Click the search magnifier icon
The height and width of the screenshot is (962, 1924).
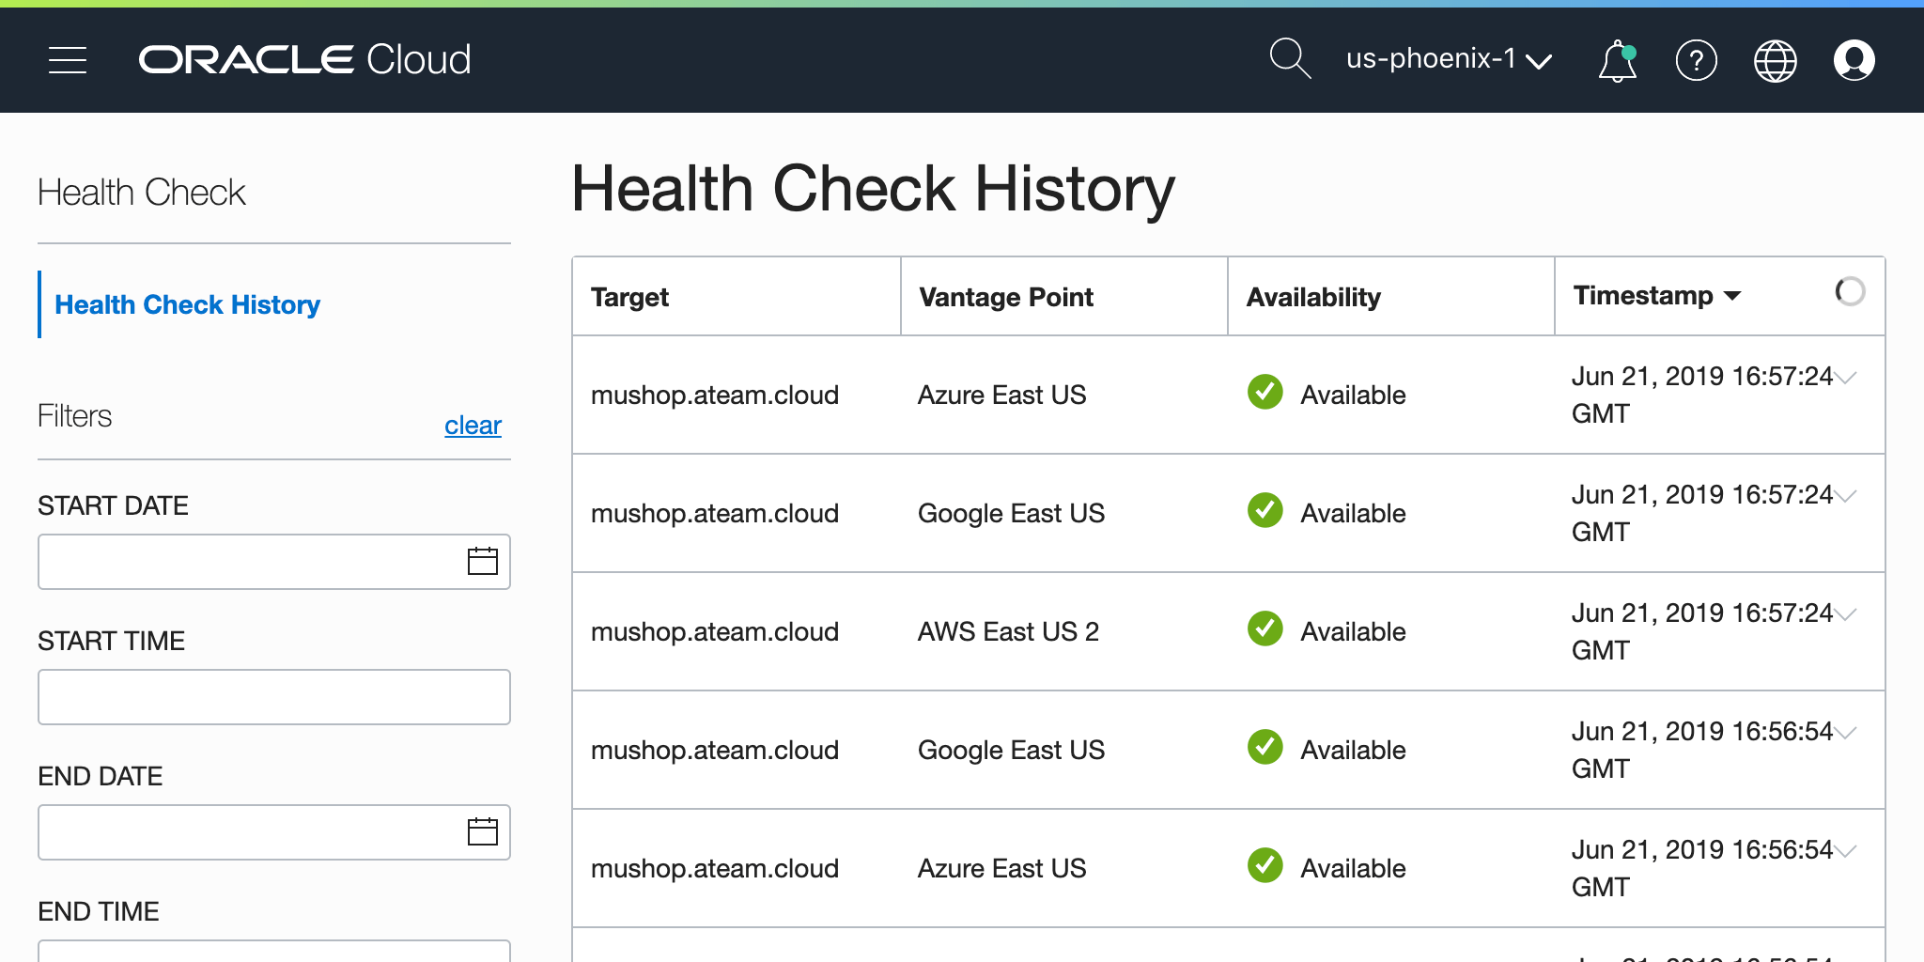click(1289, 59)
